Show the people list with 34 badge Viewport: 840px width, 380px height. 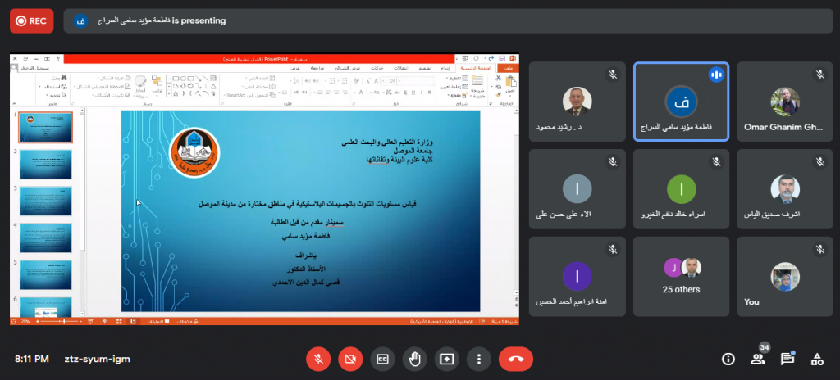coord(757,359)
